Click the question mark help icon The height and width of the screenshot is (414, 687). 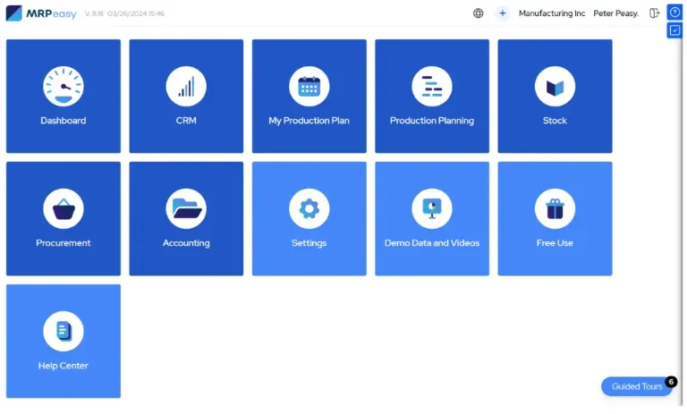pos(675,13)
